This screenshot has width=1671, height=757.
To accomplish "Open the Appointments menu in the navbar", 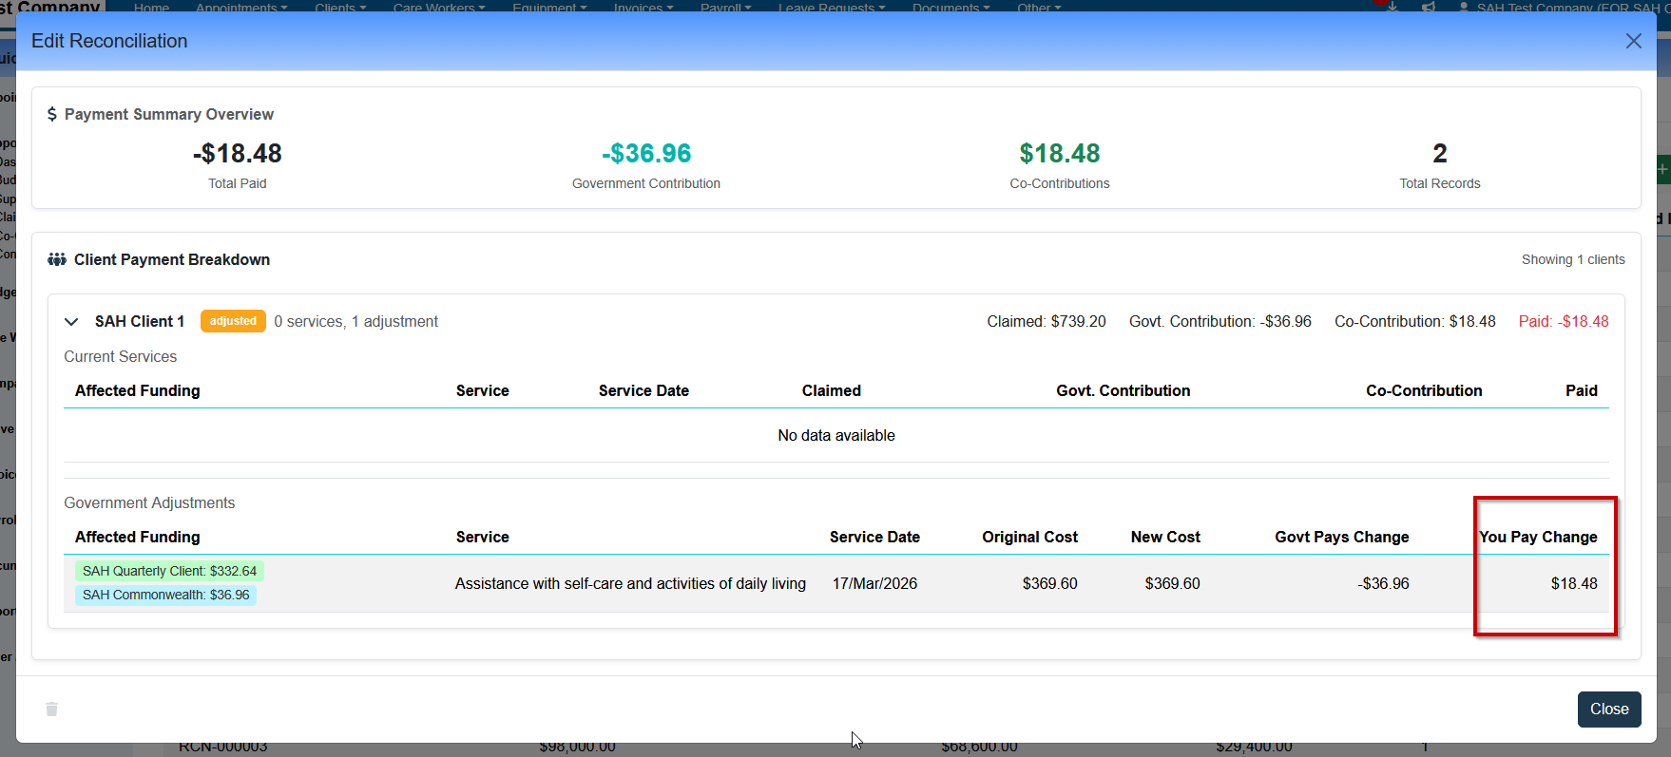I will (241, 7).
